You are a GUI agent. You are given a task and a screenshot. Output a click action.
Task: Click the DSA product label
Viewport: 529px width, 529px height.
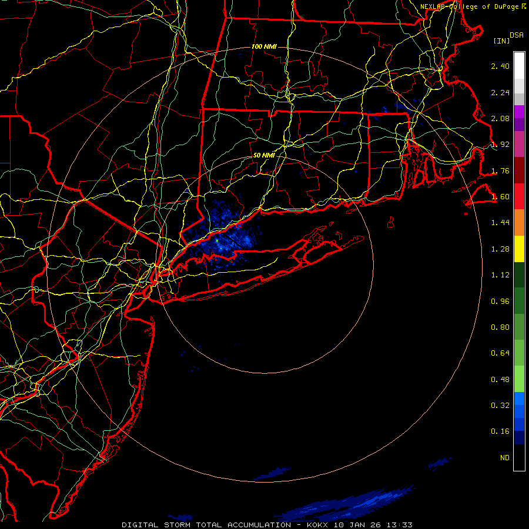(x=517, y=35)
